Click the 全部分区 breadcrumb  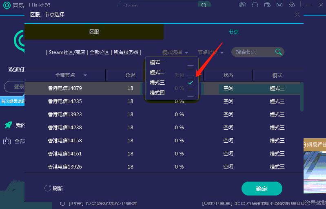coord(99,52)
